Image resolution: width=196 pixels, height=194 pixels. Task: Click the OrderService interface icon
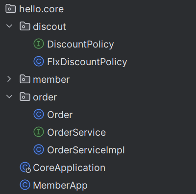39,132
